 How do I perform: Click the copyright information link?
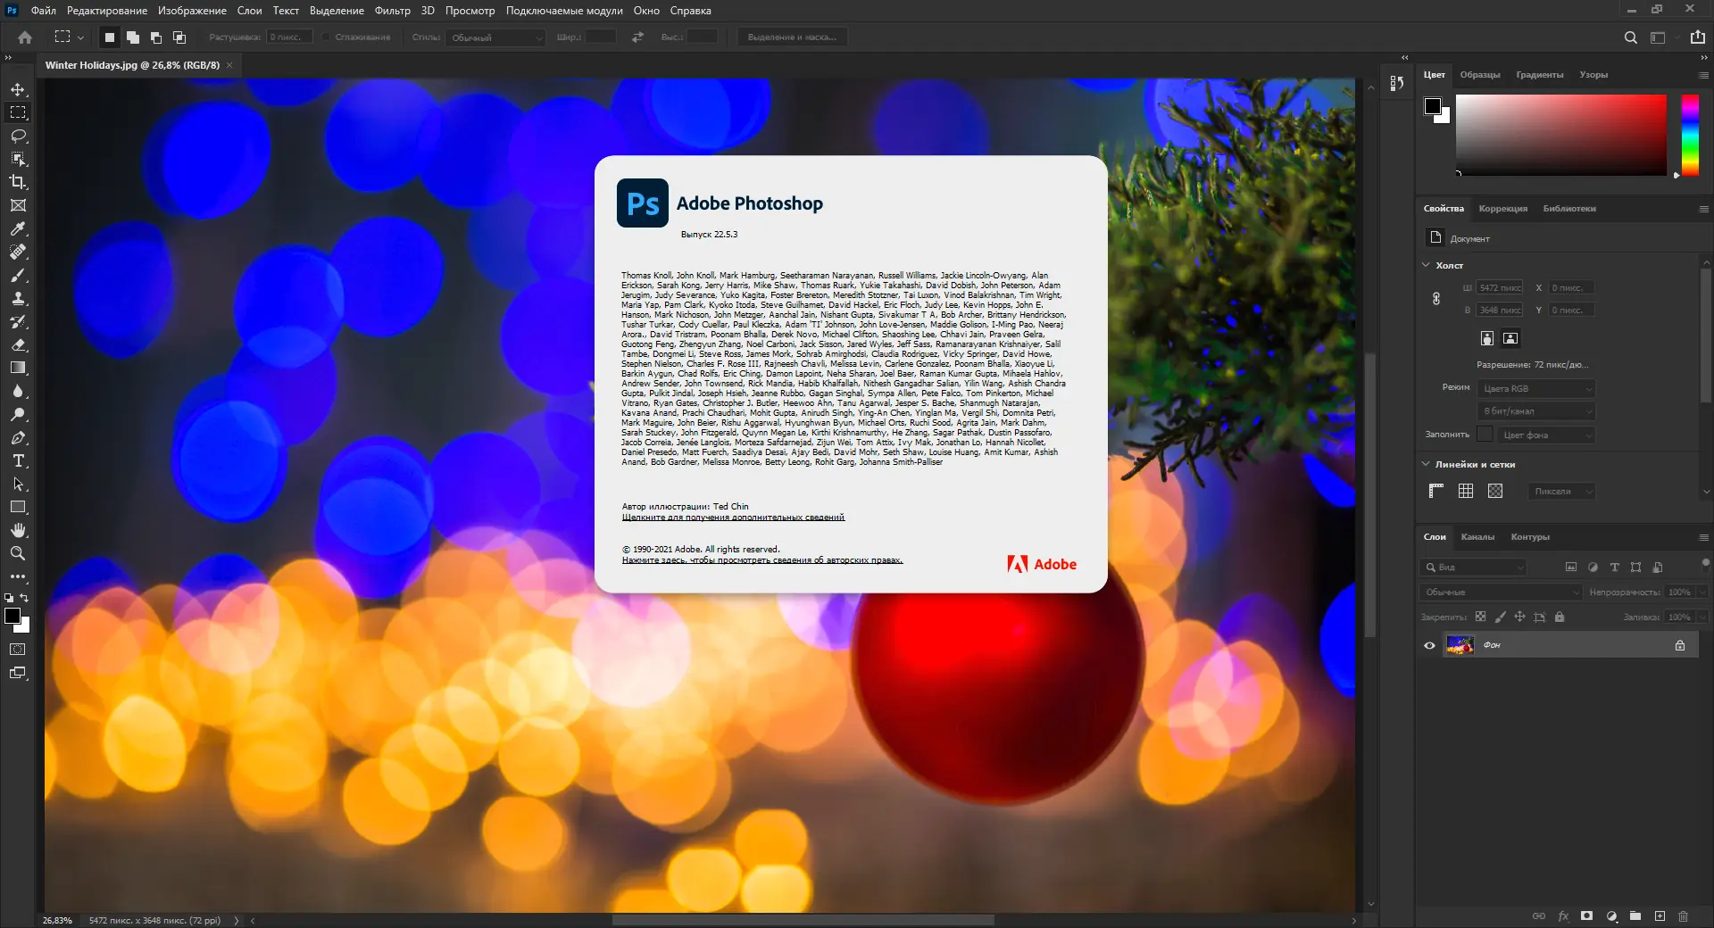(761, 560)
